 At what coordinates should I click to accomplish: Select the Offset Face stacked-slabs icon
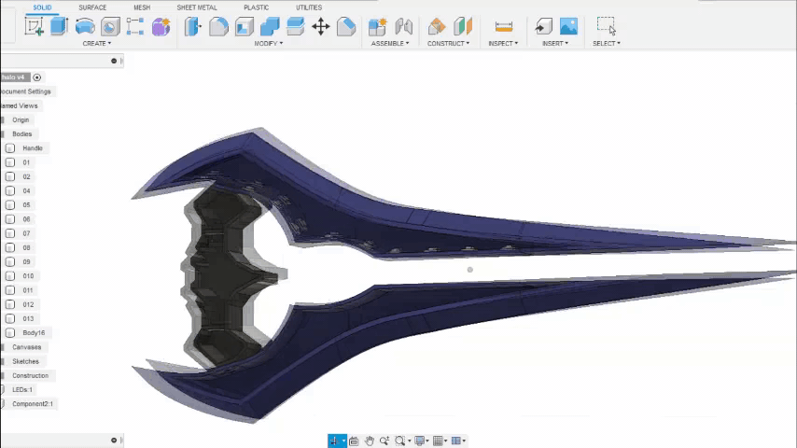tap(295, 26)
